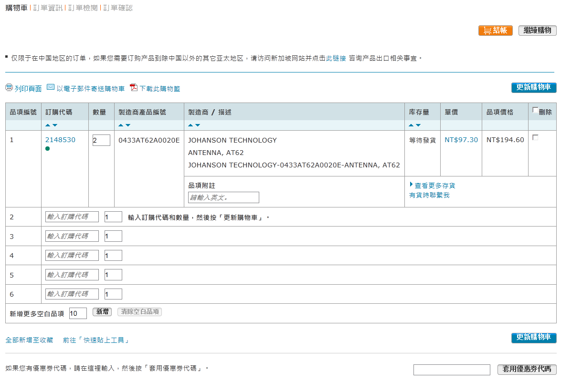Image resolution: width=561 pixels, height=382 pixels.
Task: Click the PDF icon to download basket
Action: (x=134, y=87)
